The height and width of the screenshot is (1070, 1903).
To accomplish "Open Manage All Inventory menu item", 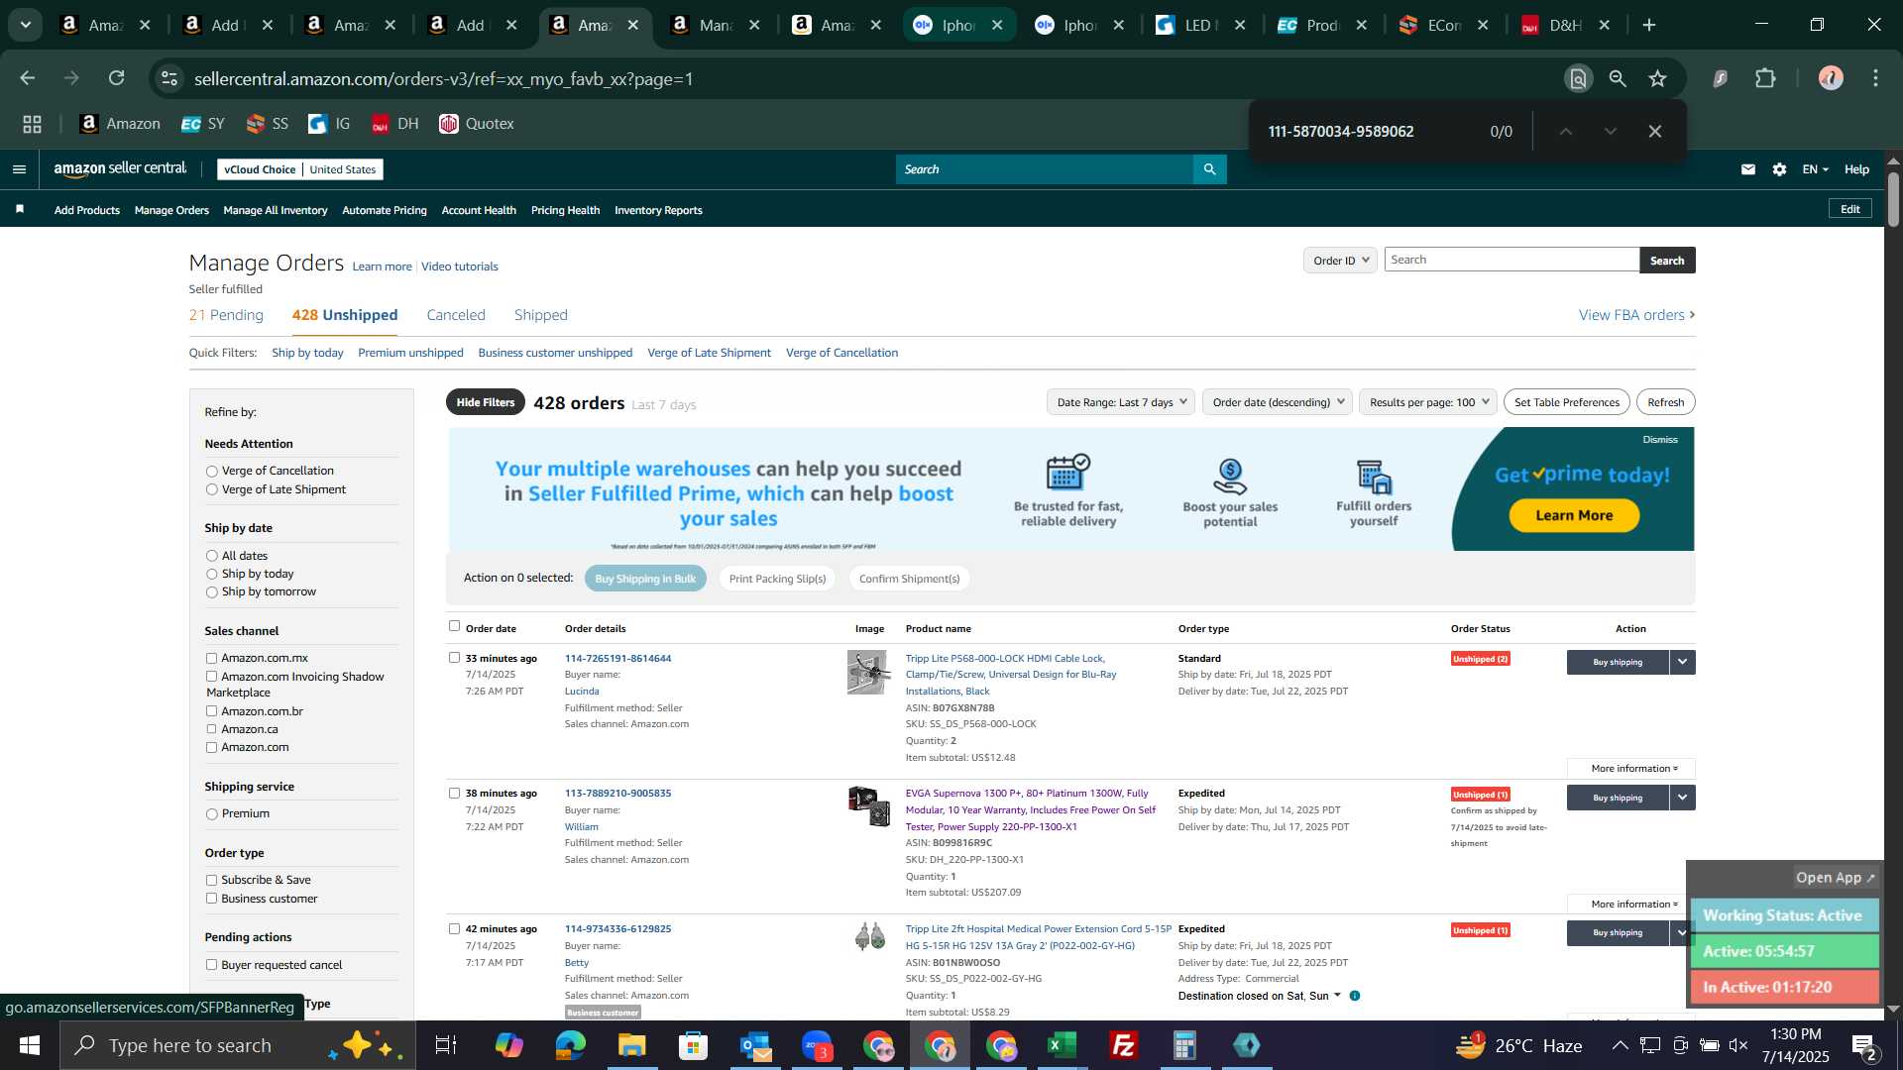I will click(x=276, y=210).
